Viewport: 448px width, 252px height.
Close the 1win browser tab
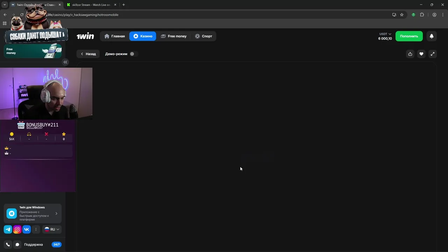pos(60,5)
